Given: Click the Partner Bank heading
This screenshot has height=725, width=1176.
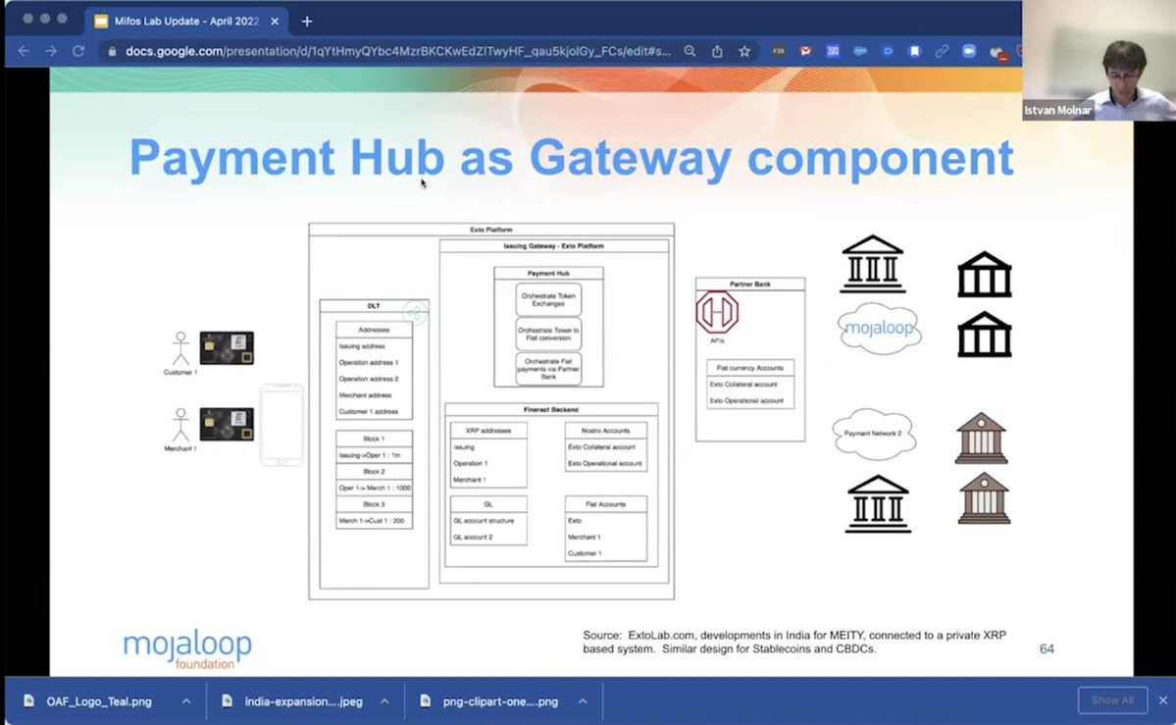Looking at the screenshot, I should tap(750, 285).
